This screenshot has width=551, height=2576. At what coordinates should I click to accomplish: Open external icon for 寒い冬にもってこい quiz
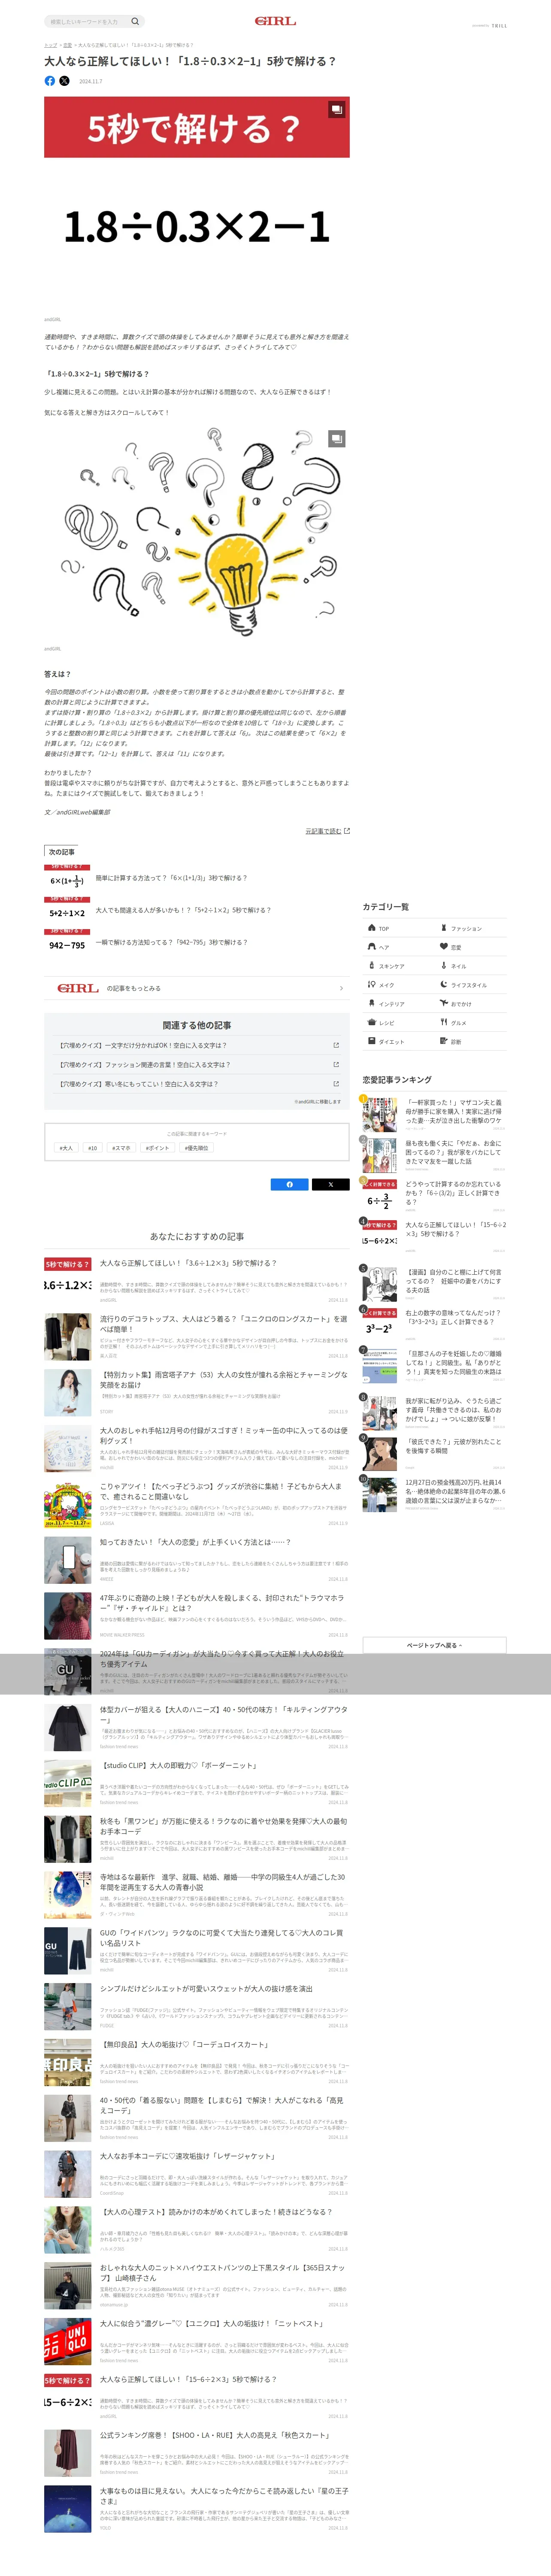(336, 1083)
